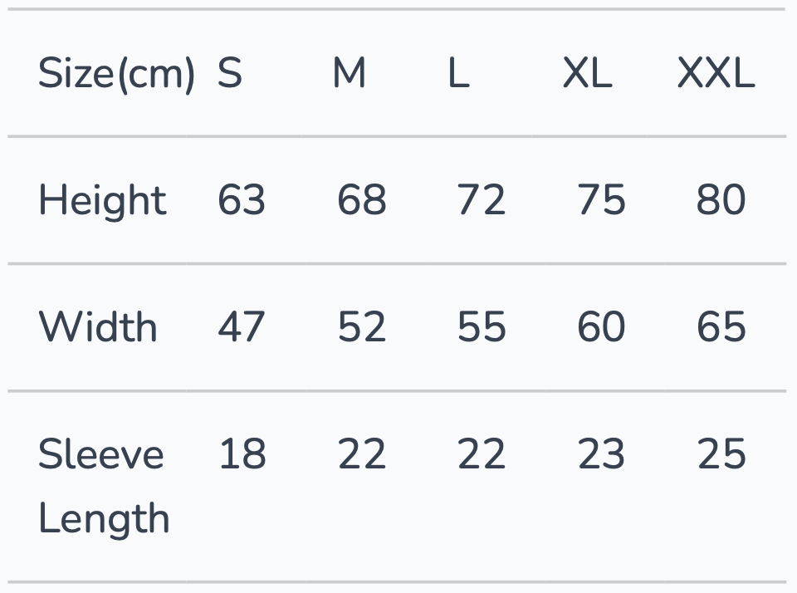Click sleeve length value 18 for size S
The image size is (797, 593).
tap(242, 454)
